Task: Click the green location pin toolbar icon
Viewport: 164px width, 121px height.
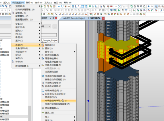Action: (x=90, y=7)
